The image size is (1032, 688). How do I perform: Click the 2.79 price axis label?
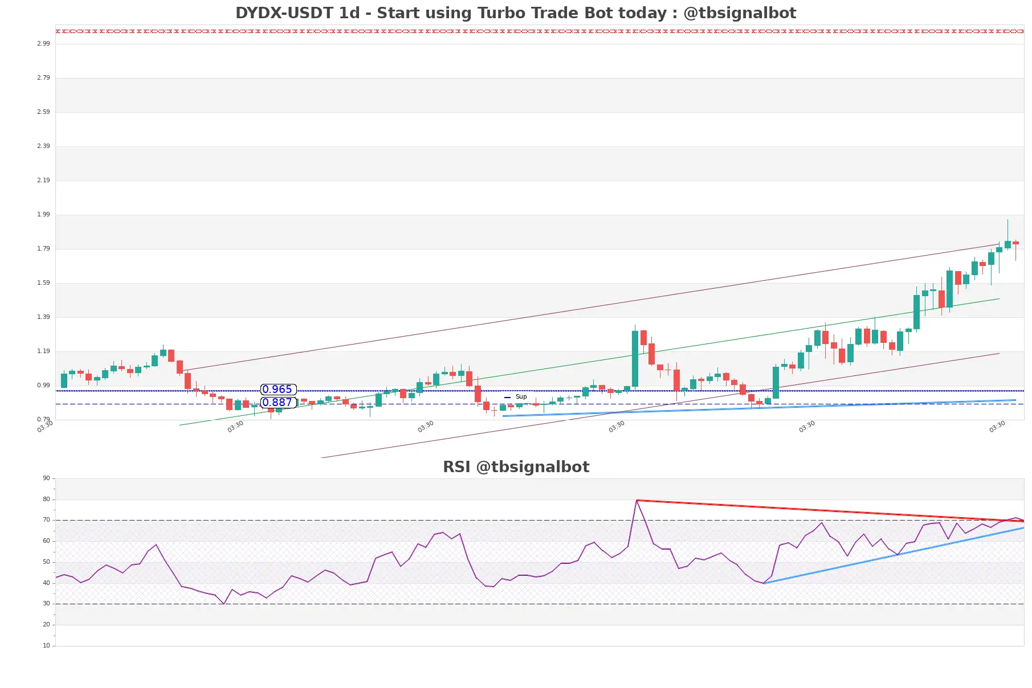point(43,77)
